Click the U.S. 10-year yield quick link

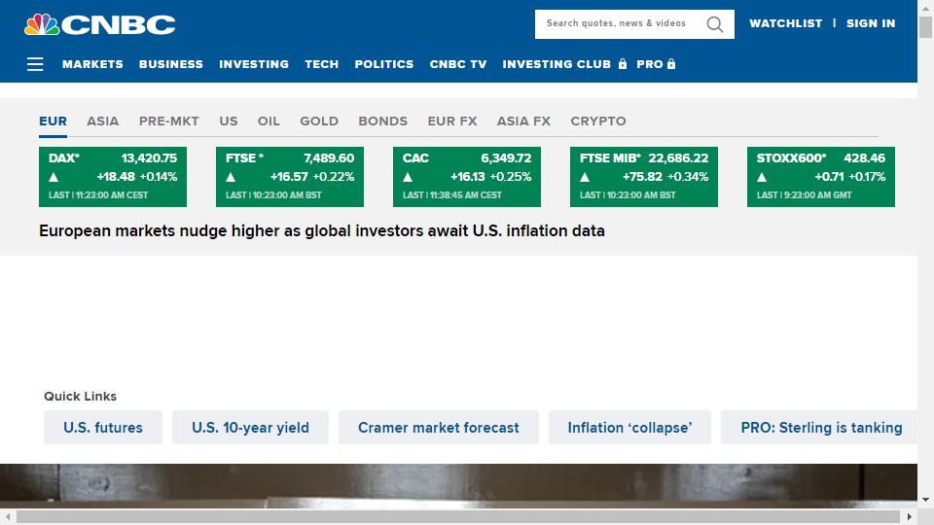coord(250,428)
